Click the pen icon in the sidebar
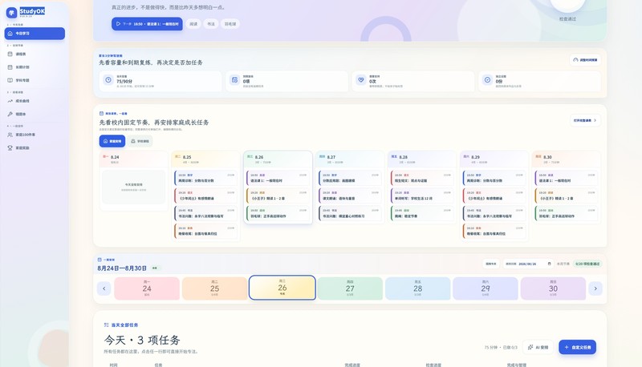642x367 pixels. coord(10,114)
